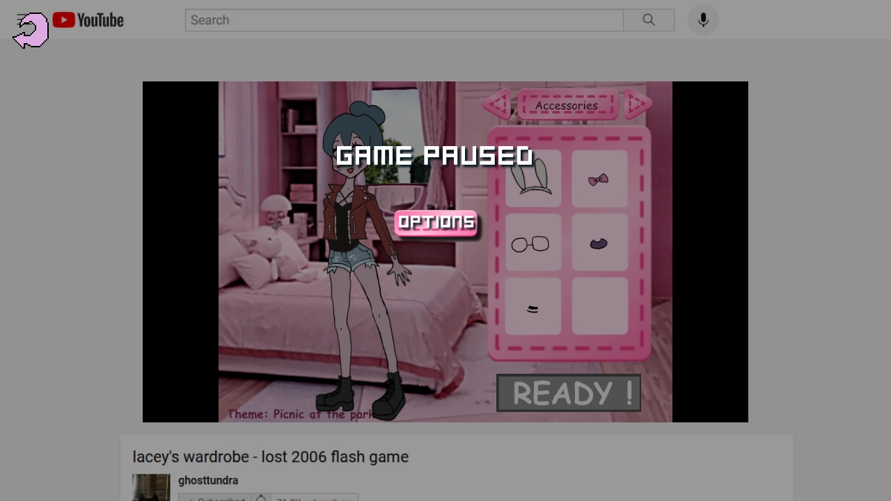Open the Options menu button
The width and height of the screenshot is (891, 501).
(436, 223)
